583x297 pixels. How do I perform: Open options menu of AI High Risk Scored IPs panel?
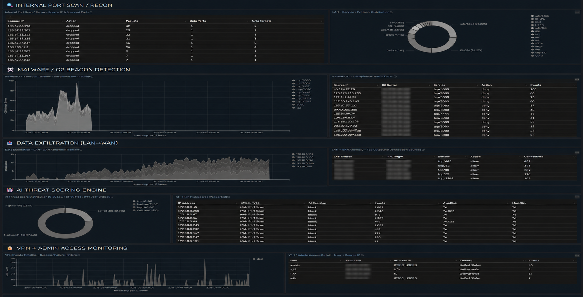coord(577,197)
